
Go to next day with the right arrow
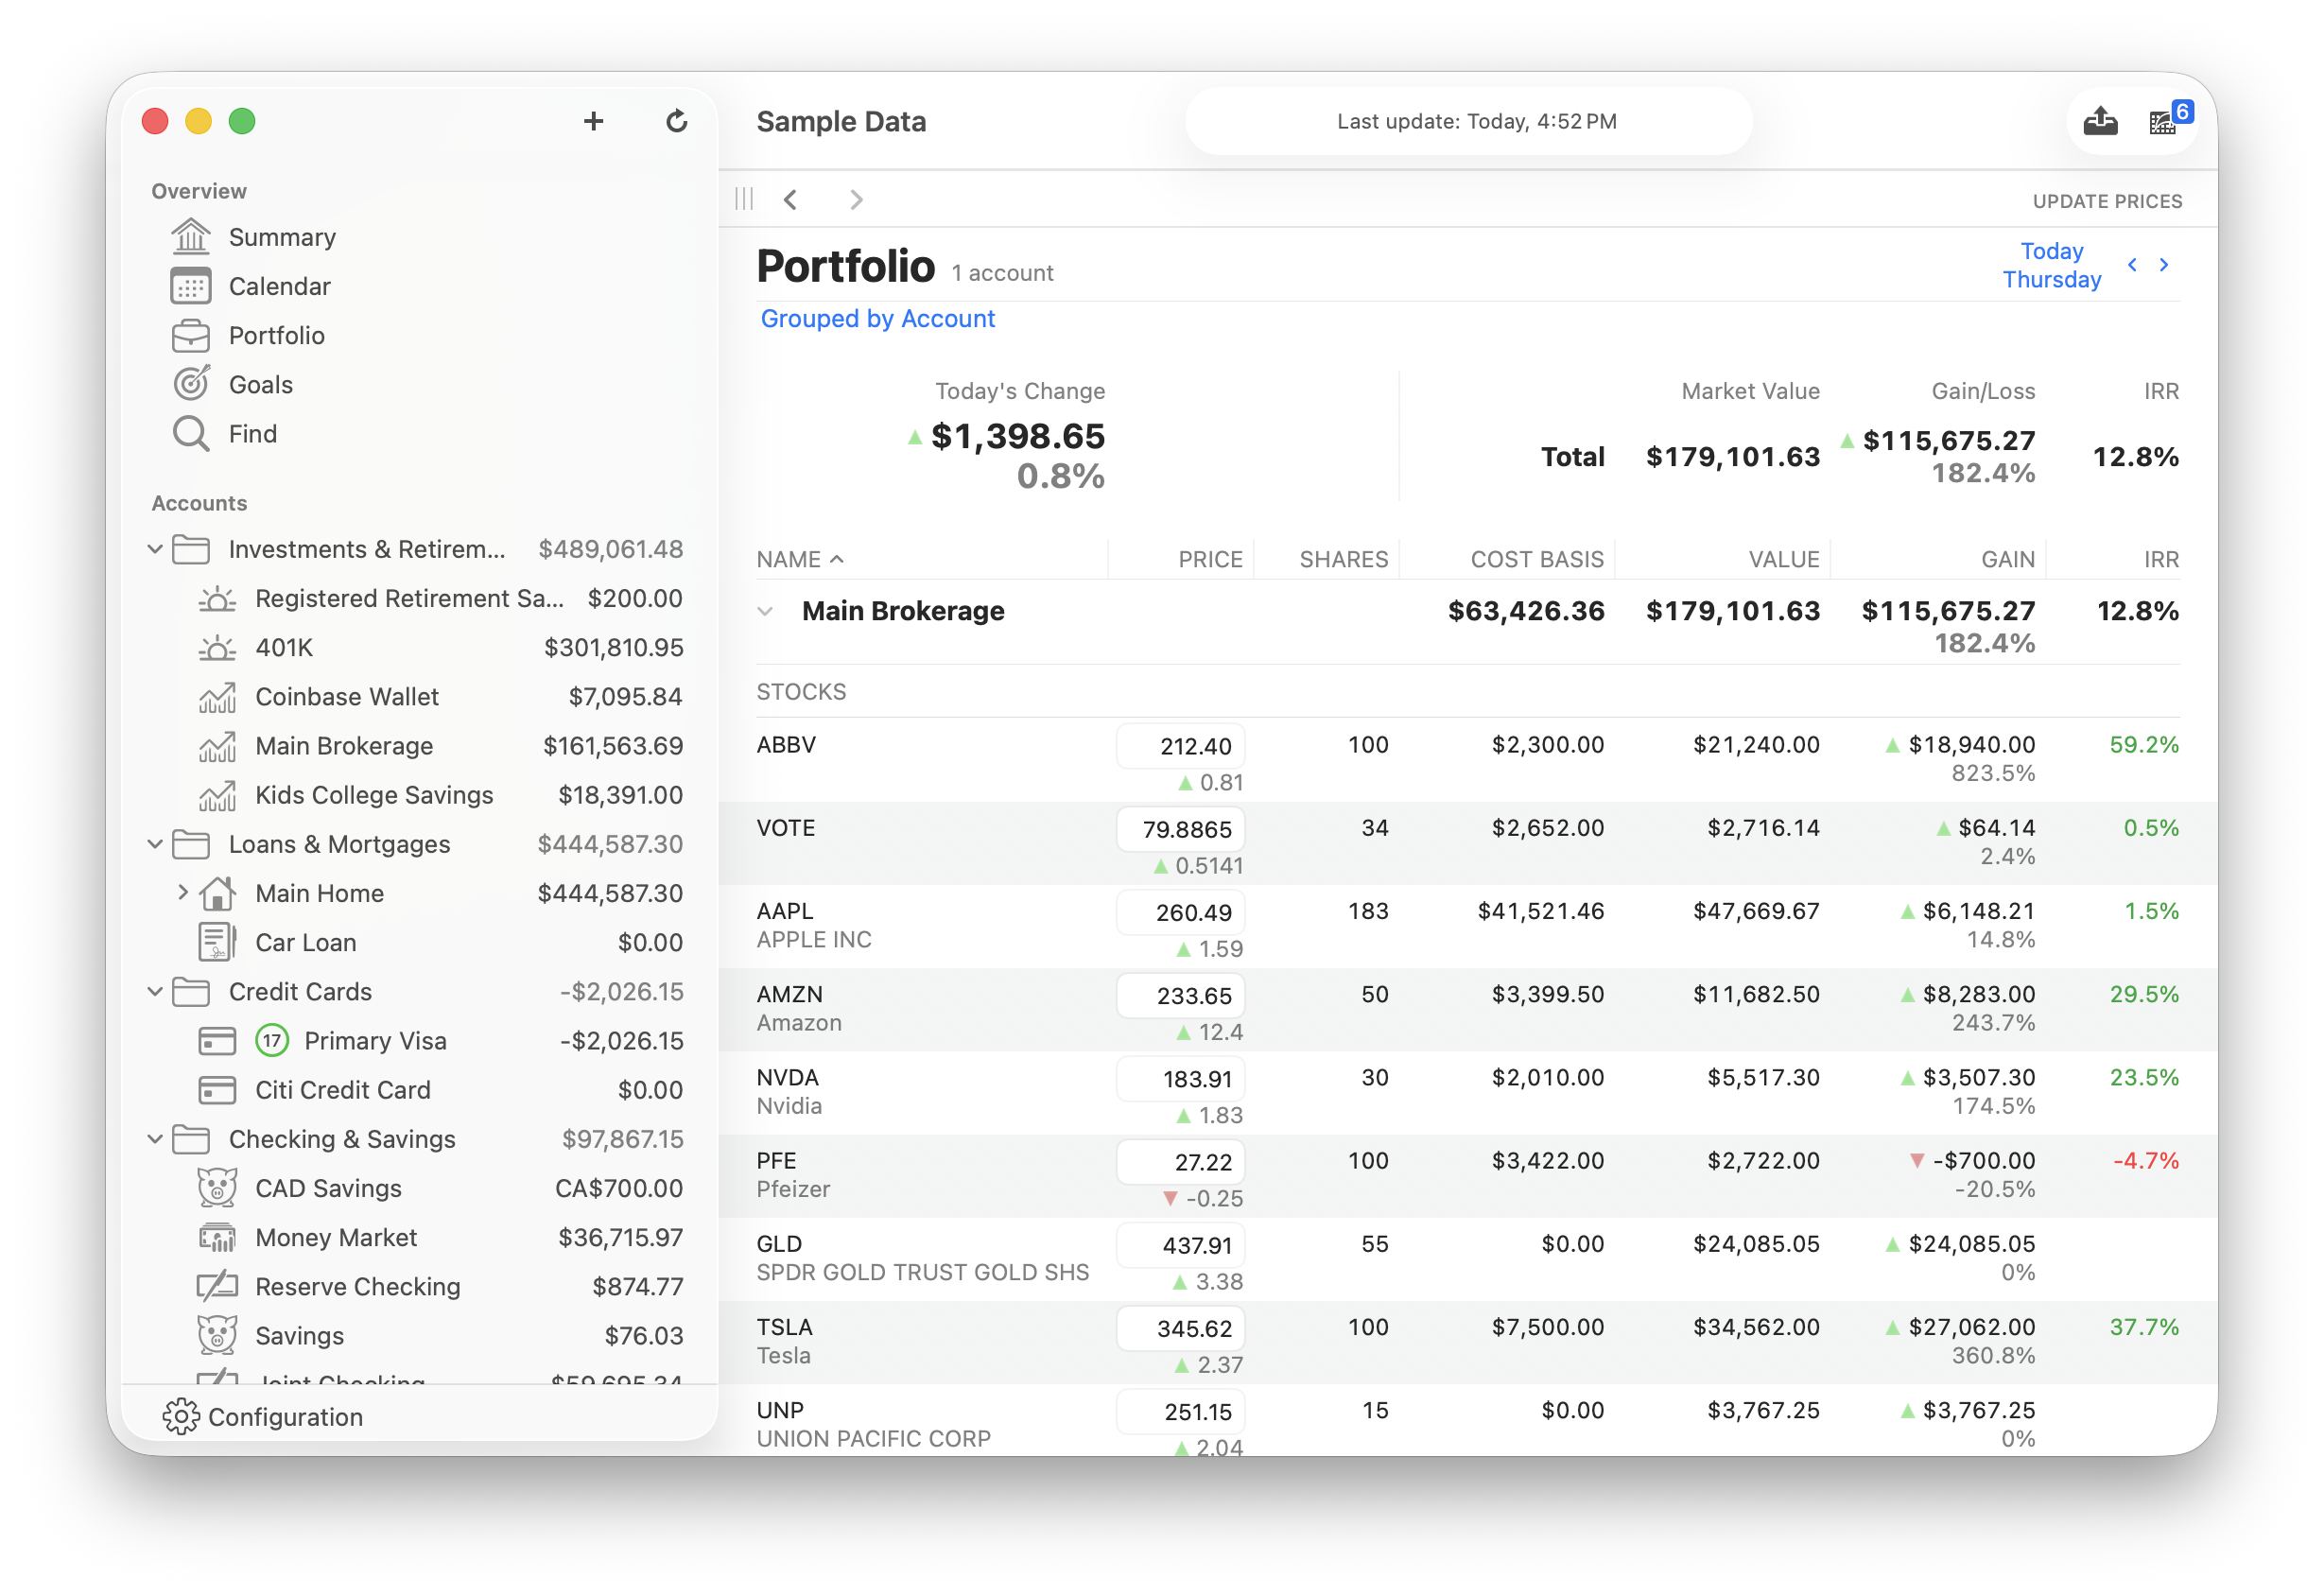pos(2165,265)
